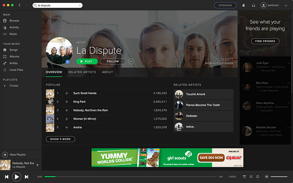Open the more options ellipsis for the artist
293x183 pixels.
click(x=131, y=61)
